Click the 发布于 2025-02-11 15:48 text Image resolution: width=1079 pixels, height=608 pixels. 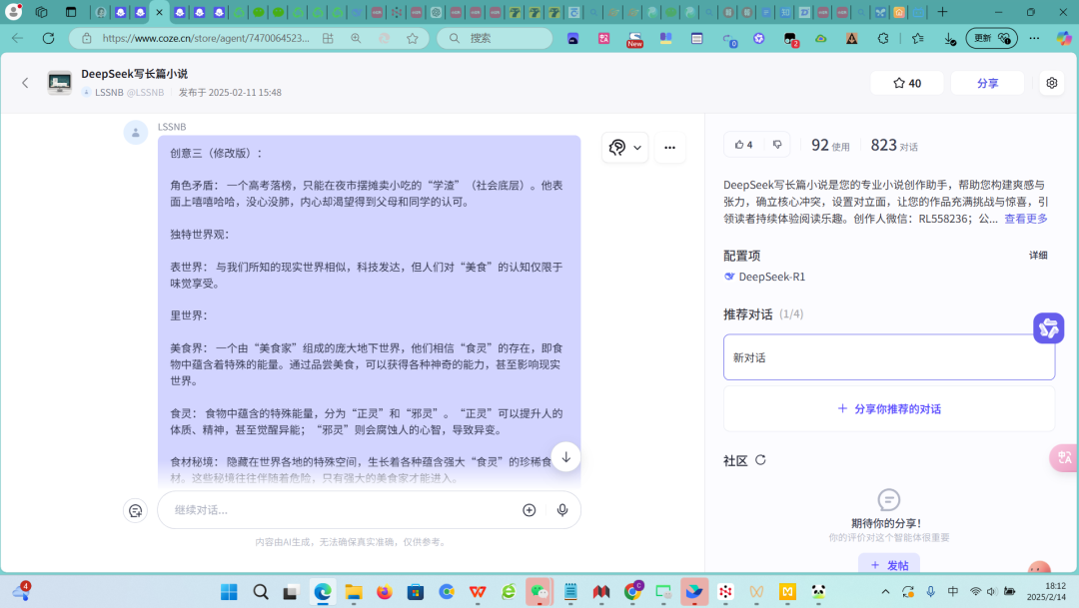pyautogui.click(x=230, y=92)
